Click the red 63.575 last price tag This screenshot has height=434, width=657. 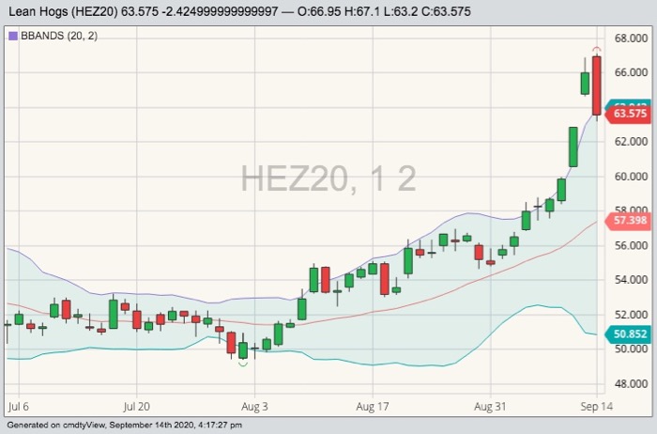[629, 114]
